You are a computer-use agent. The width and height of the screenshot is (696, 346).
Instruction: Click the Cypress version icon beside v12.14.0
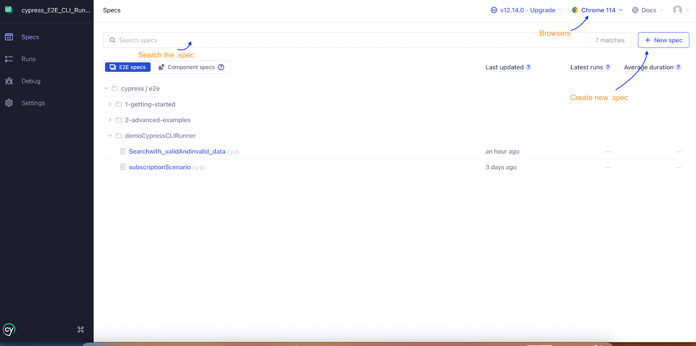(x=494, y=10)
